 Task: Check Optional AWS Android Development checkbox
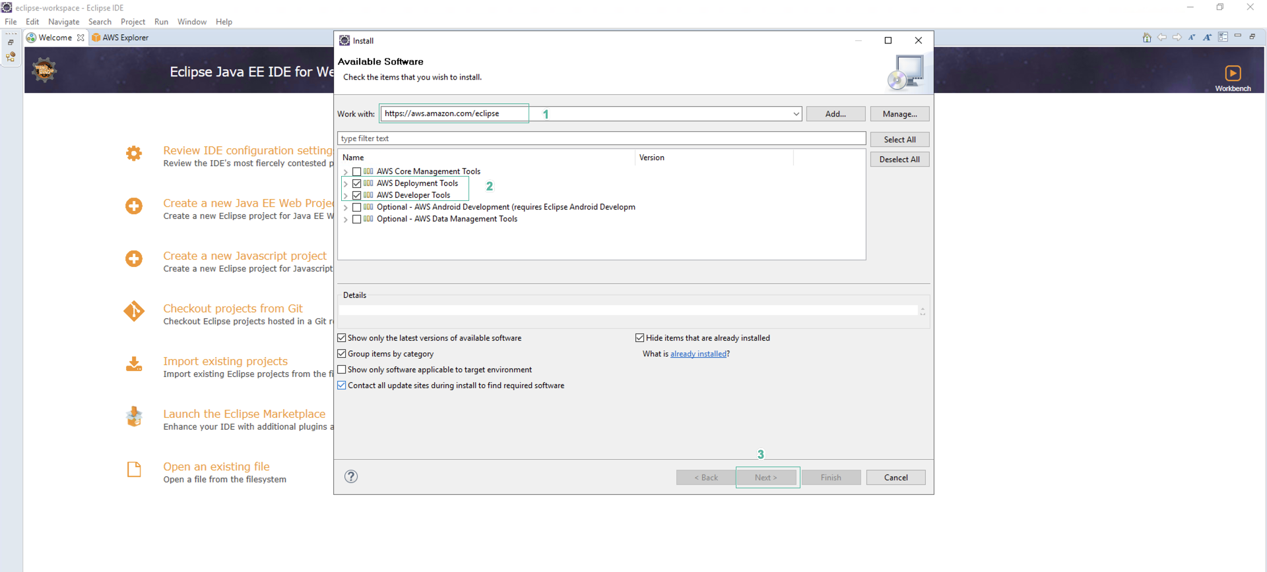356,208
